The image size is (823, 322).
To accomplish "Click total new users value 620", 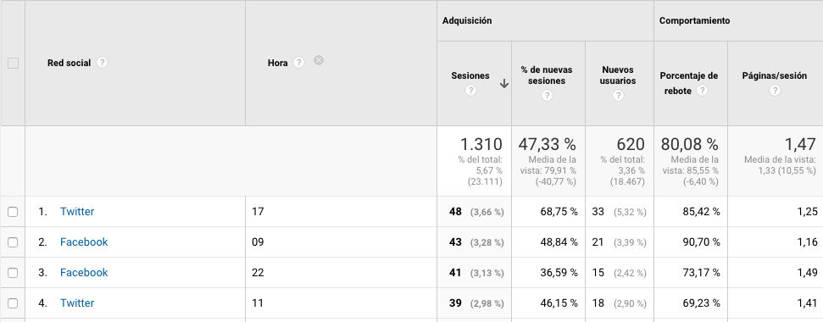I will tap(631, 144).
